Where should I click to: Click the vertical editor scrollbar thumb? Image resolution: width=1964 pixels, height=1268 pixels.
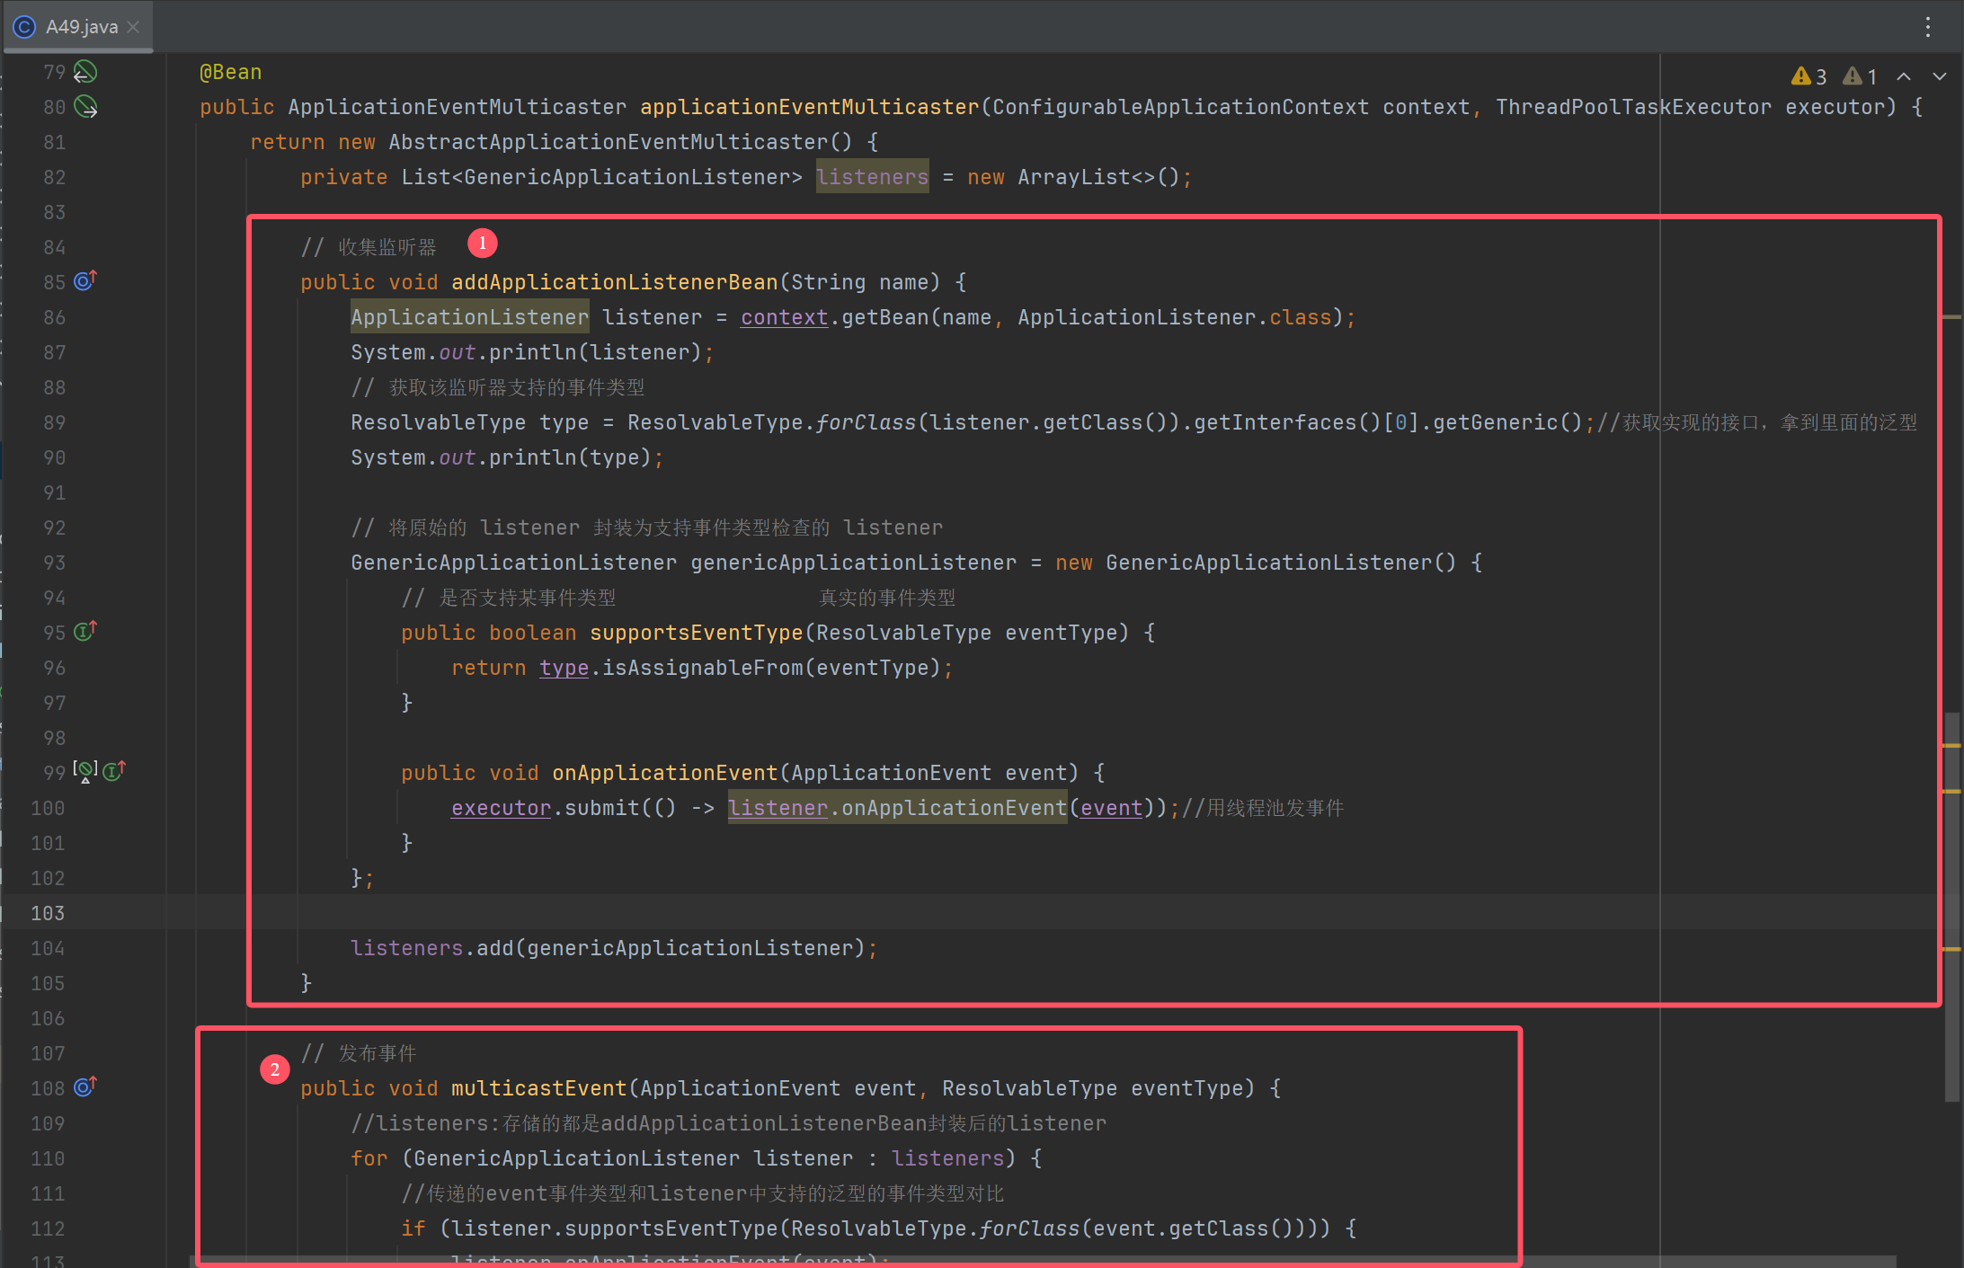pos(1951,907)
